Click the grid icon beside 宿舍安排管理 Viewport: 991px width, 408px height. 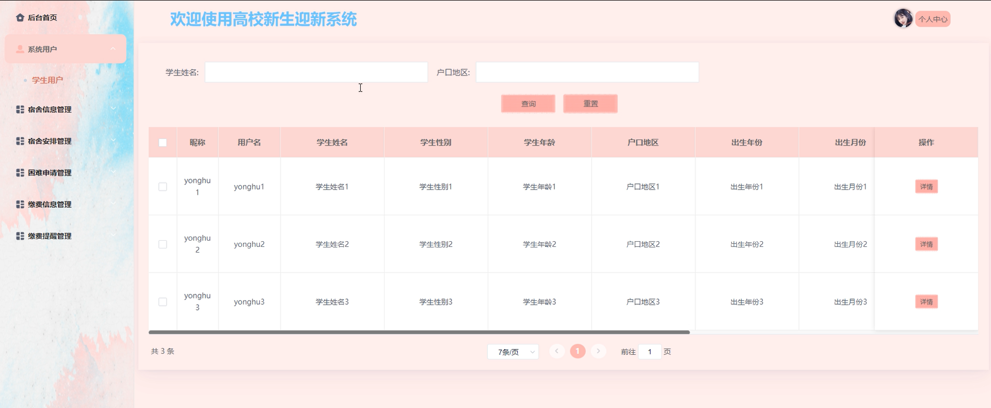tap(20, 141)
